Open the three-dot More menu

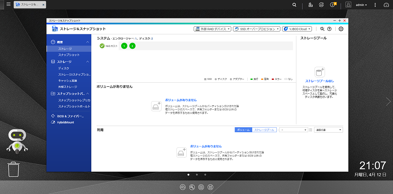click(375, 5)
